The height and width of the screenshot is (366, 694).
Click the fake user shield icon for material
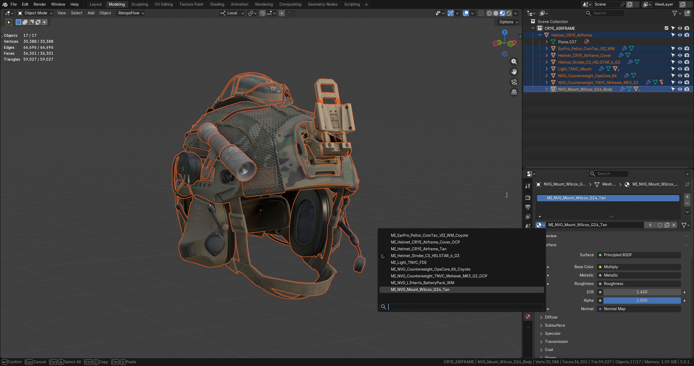660,225
